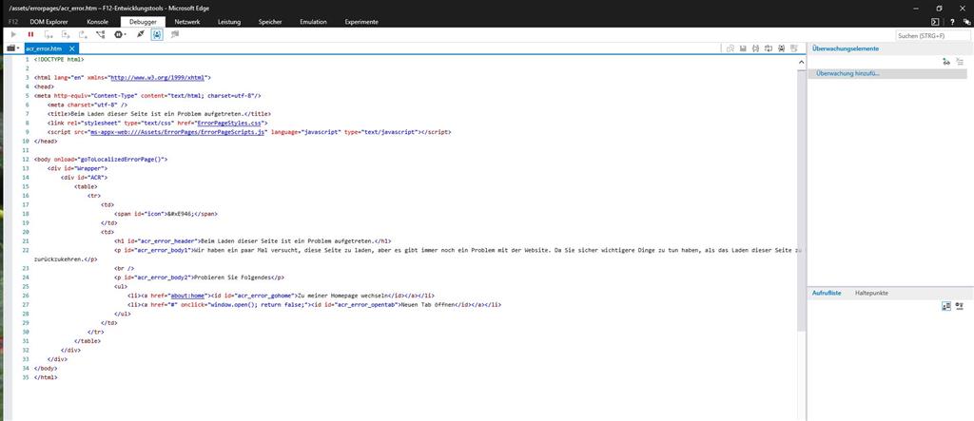Click the &#xE946; icon span text
974x421 pixels.
coord(184,214)
